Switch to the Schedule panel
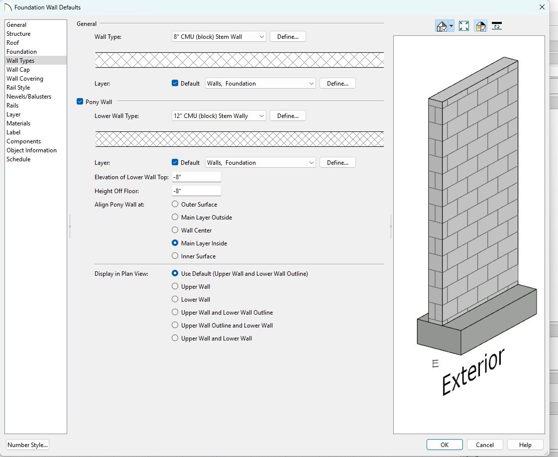Screen dimensions: 558x457 [18, 159]
